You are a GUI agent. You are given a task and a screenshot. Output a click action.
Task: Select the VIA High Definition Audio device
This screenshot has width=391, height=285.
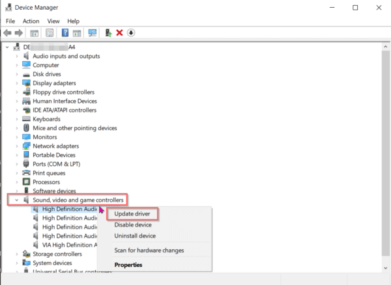(69, 245)
